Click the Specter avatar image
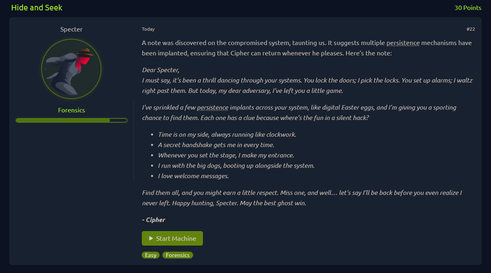This screenshot has height=273, width=491. [71, 69]
